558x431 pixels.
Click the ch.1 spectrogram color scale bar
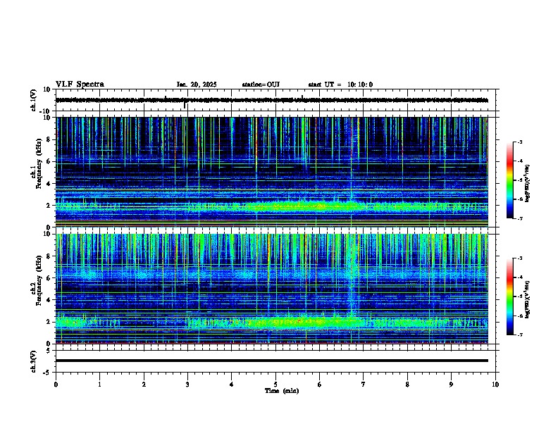[509, 180]
